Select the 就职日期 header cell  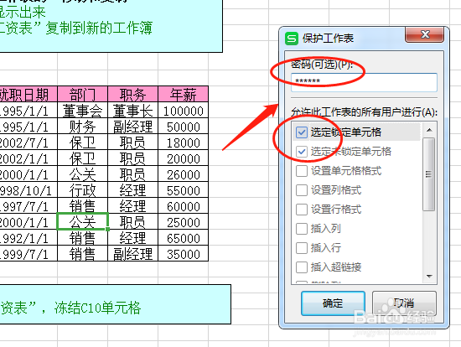(x=28, y=94)
